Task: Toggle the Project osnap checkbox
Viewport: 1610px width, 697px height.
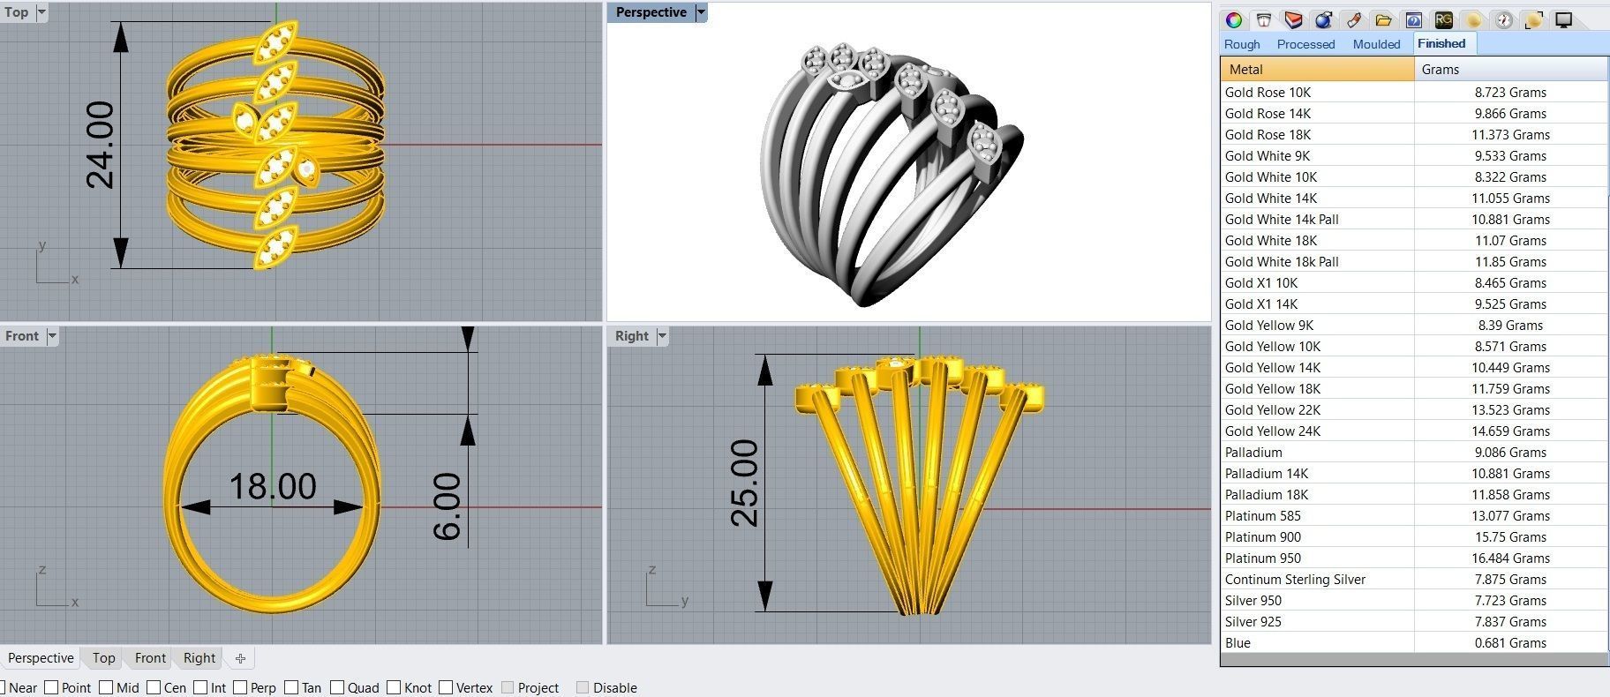Action: (x=508, y=687)
